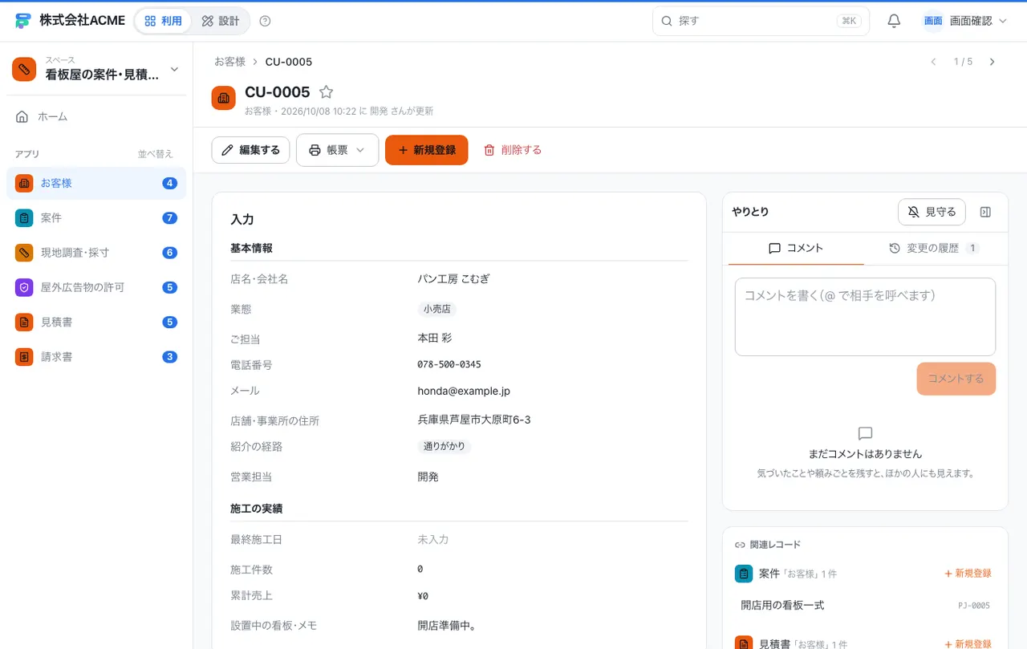Go to previous record arrow
This screenshot has width=1027, height=649.
pyautogui.click(x=933, y=62)
